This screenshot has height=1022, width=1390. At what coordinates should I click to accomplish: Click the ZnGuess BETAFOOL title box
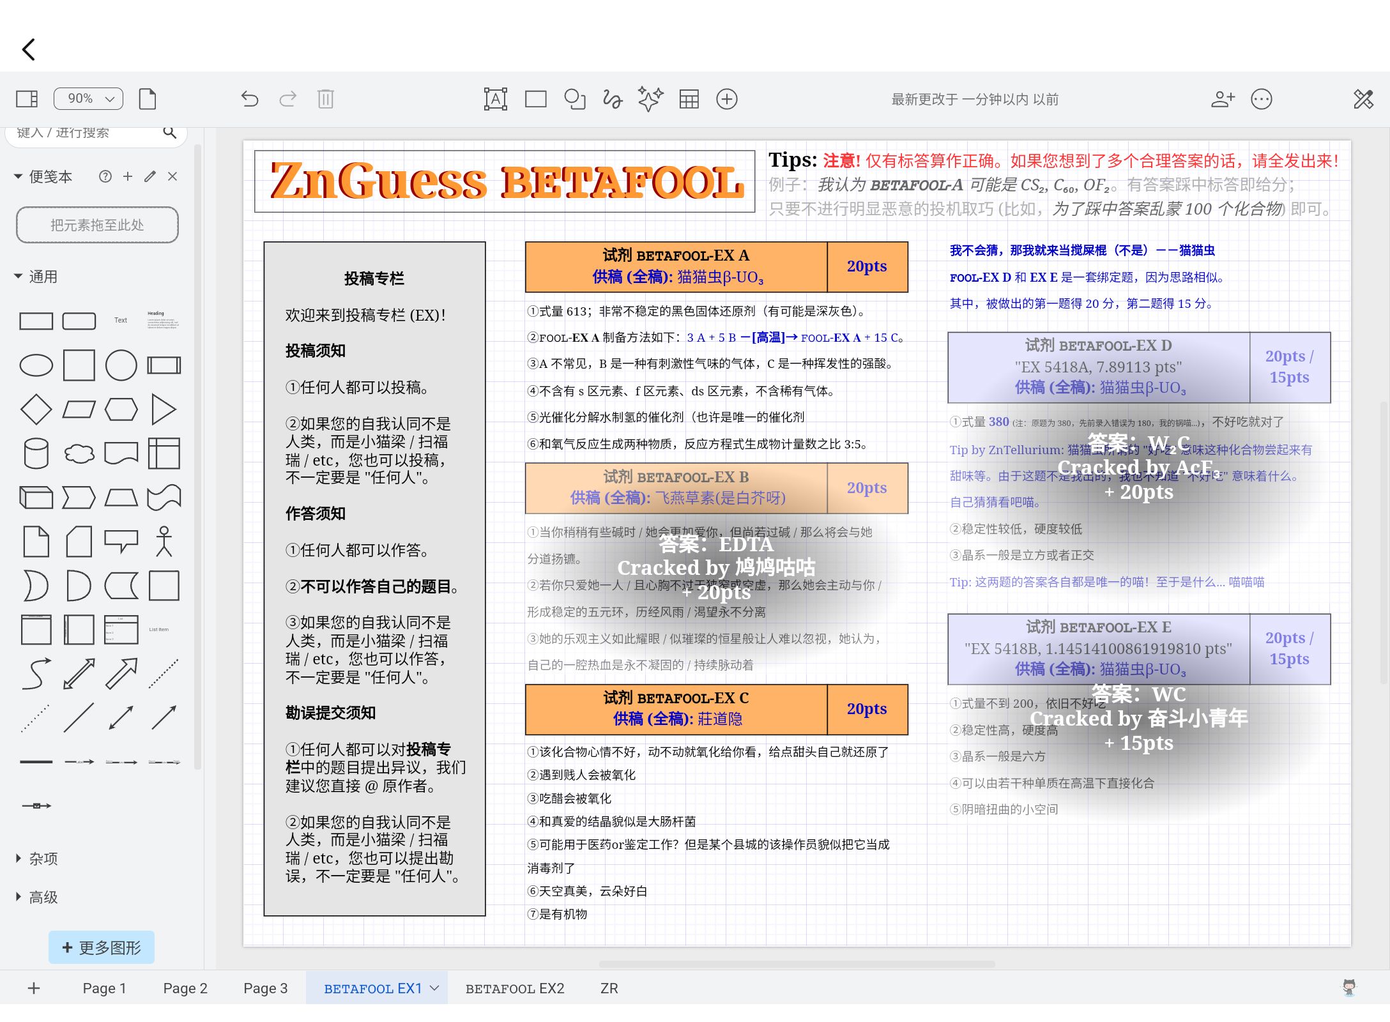coord(505,181)
